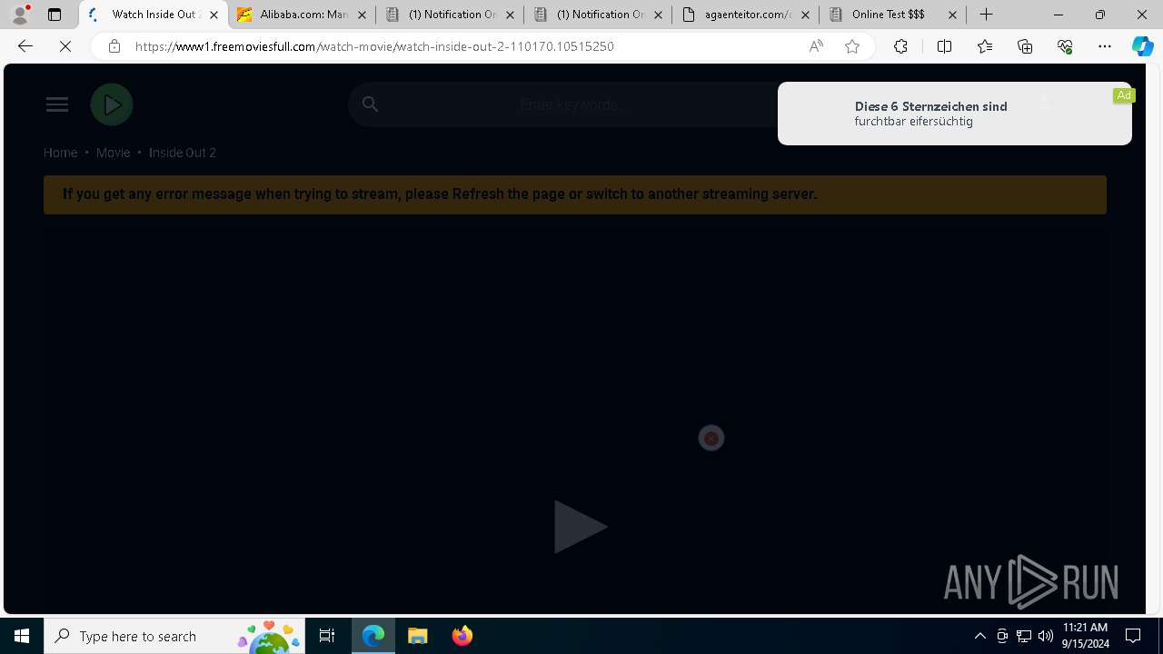The image size is (1163, 654).
Task: Open the site hamburger menu
Action: click(57, 104)
